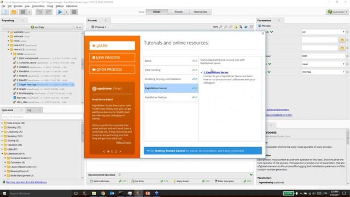Select the 1. Data management process
The width and height of the screenshot is (350, 197).
(x=27, y=59)
